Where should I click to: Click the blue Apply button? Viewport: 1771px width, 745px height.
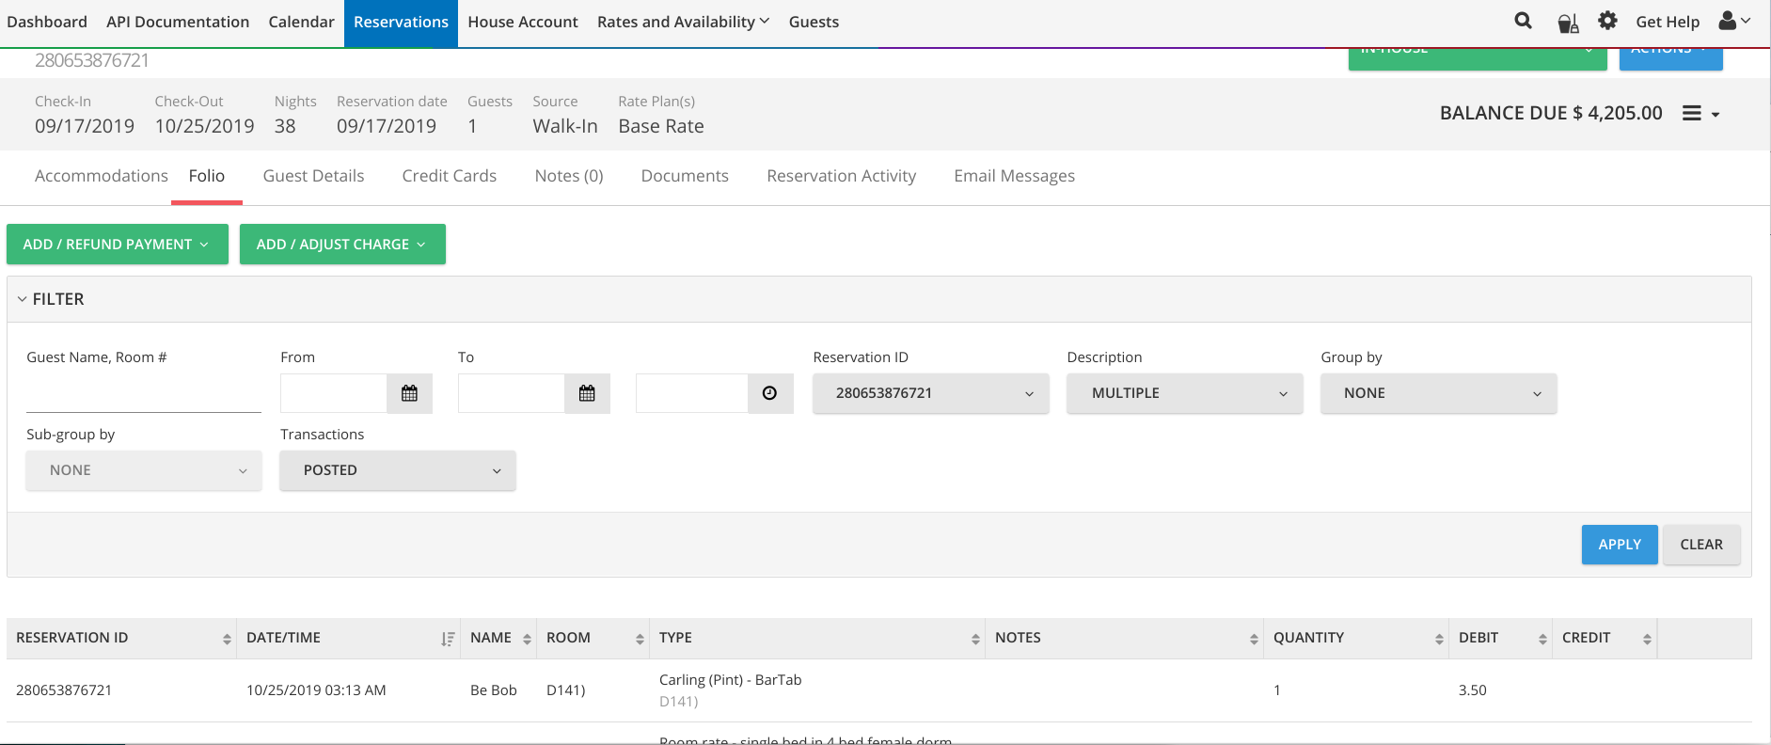1619,545
